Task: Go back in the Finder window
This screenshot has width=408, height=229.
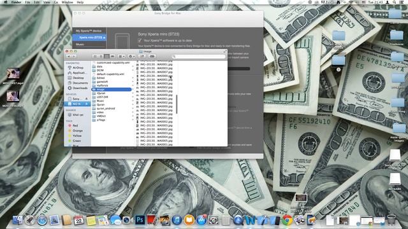Action: tap(69, 57)
